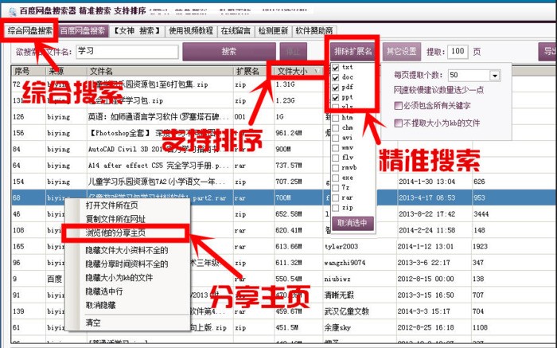Toggle the rmvb extension checkbox
Screen dimensions: 557x348
[335, 167]
